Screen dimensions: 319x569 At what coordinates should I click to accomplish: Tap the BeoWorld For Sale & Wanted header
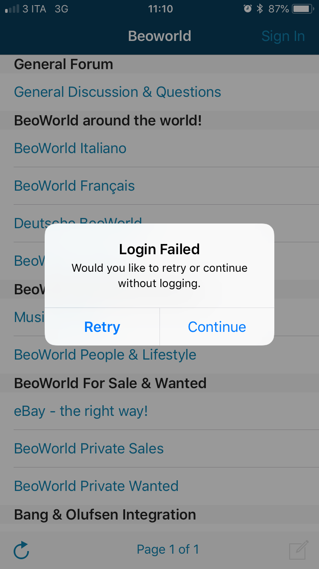point(110,383)
